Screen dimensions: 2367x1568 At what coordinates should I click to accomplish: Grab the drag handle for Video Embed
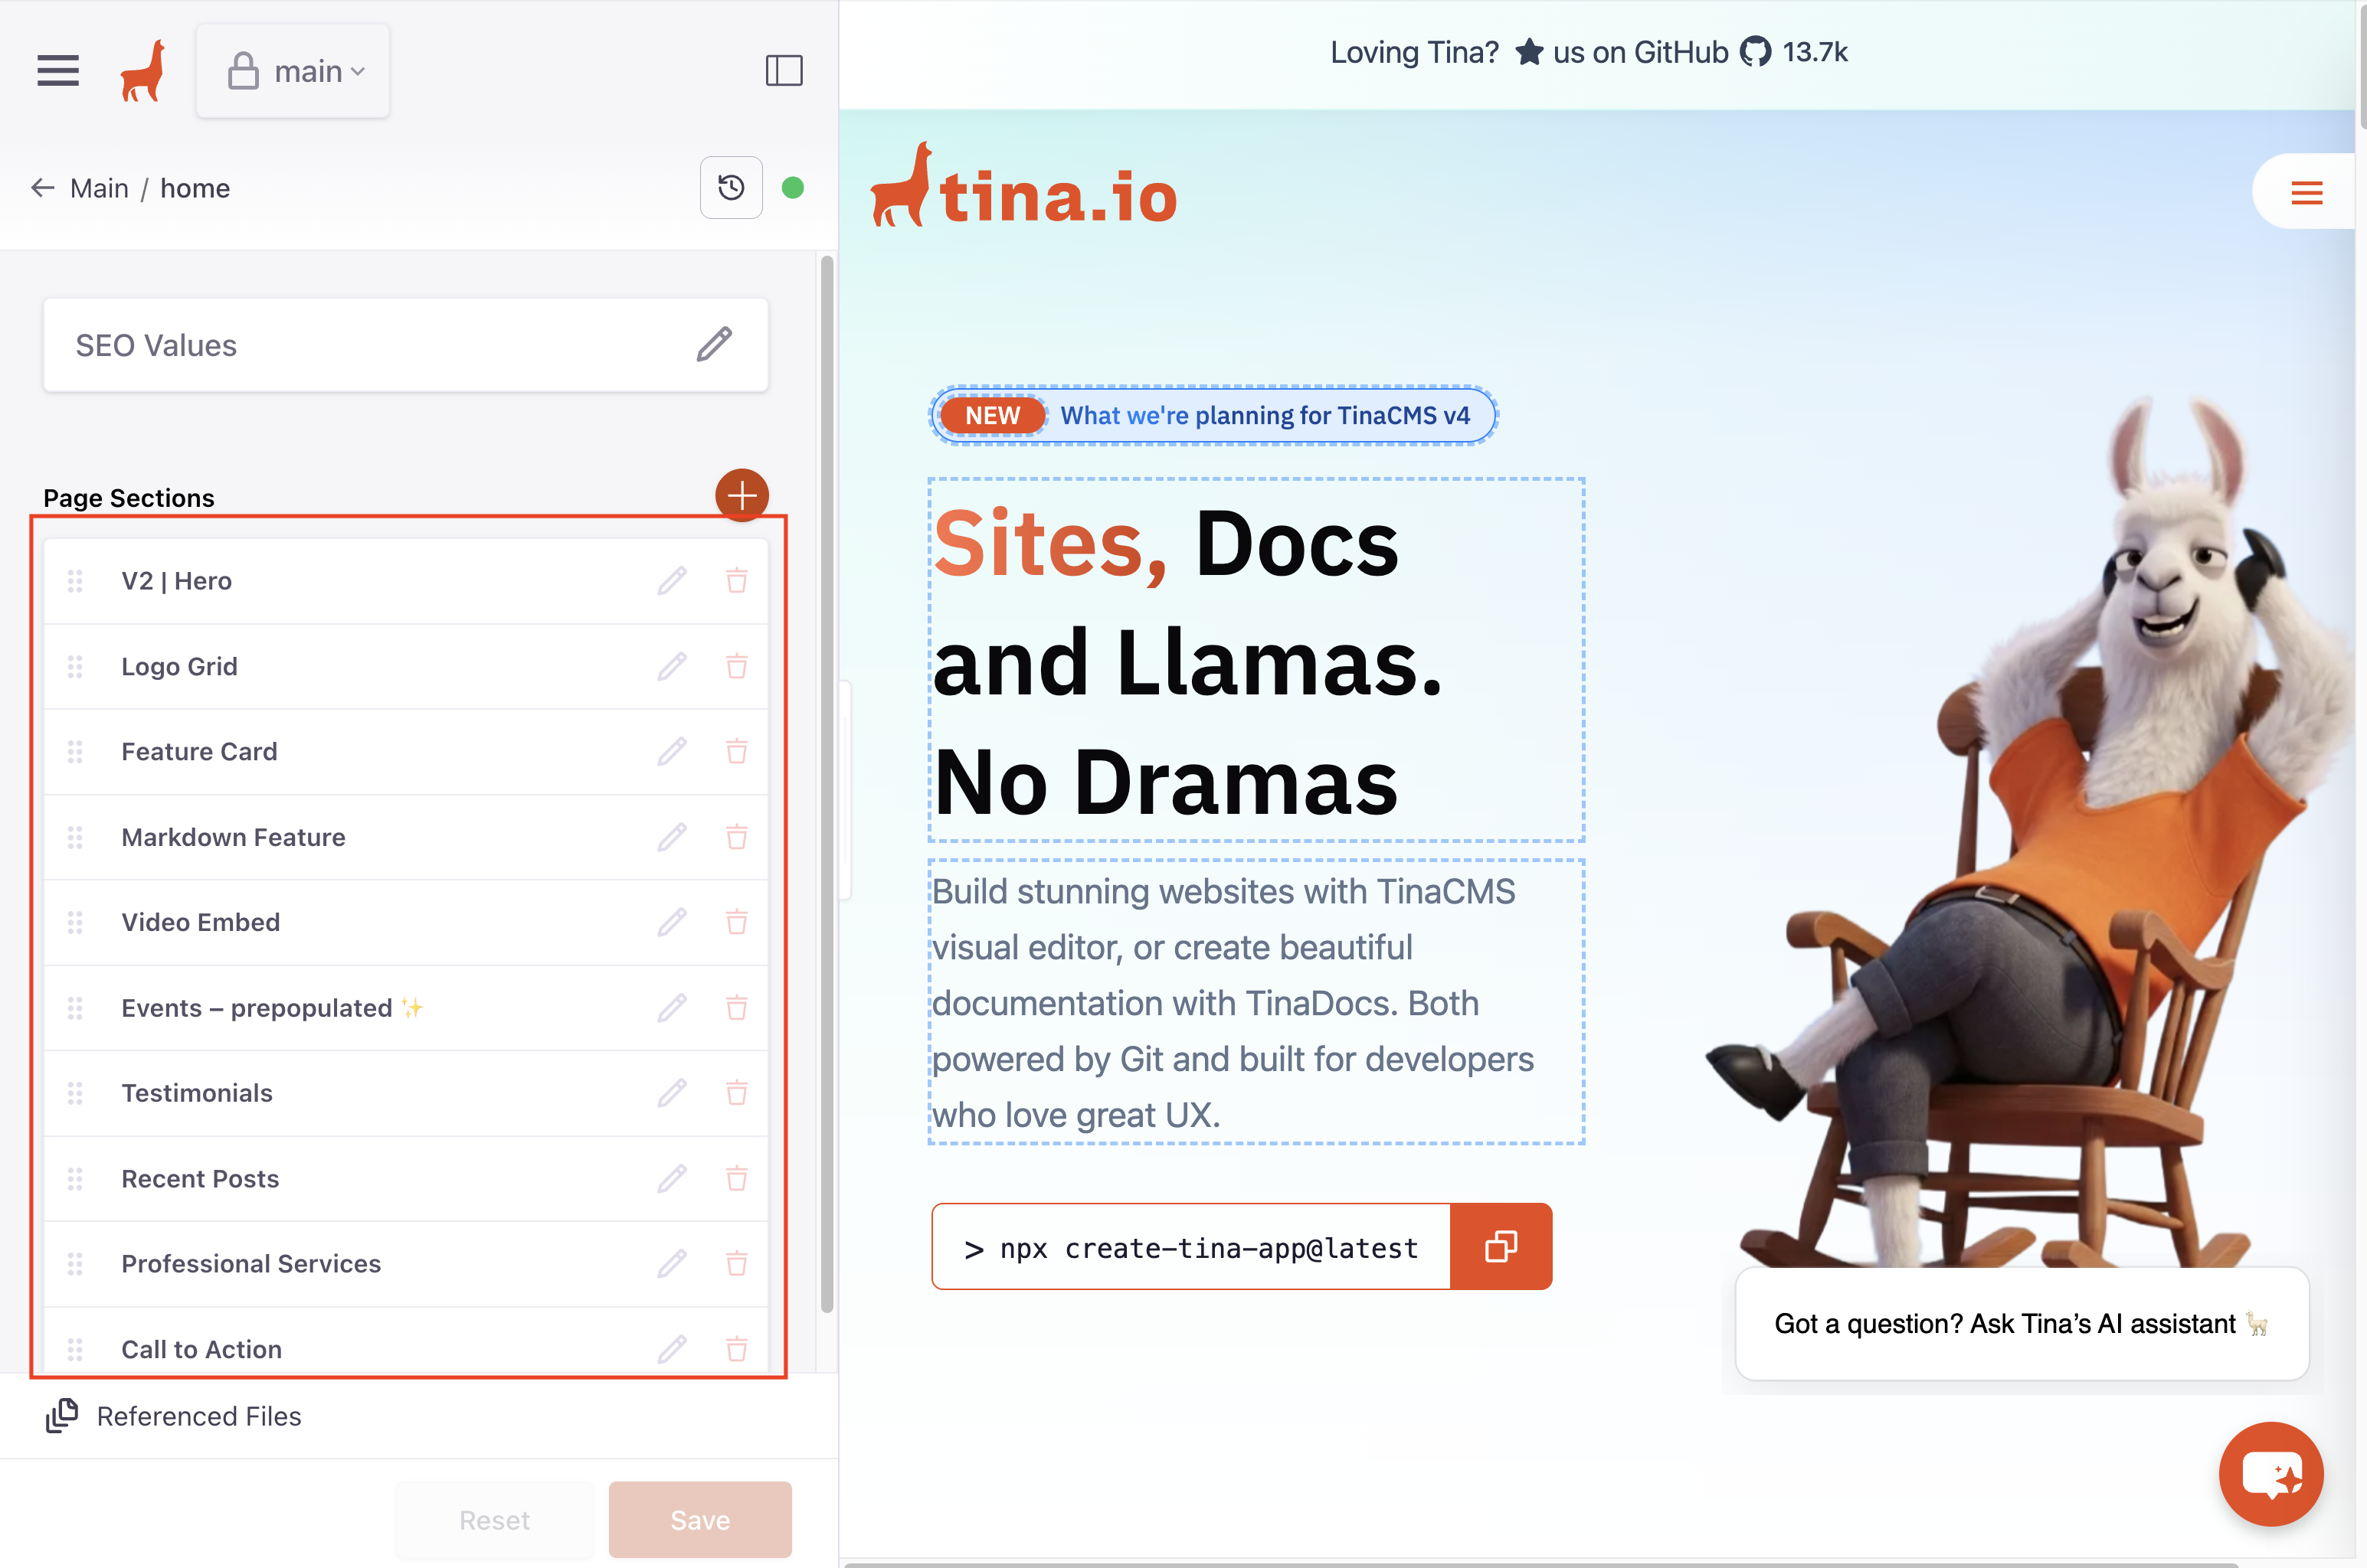75,923
